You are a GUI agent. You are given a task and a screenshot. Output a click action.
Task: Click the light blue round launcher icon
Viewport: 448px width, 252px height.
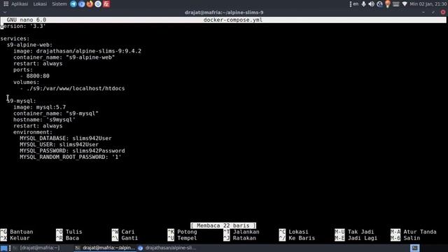point(98,4)
